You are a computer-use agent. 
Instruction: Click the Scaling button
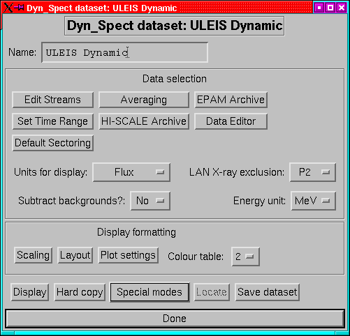coord(33,255)
